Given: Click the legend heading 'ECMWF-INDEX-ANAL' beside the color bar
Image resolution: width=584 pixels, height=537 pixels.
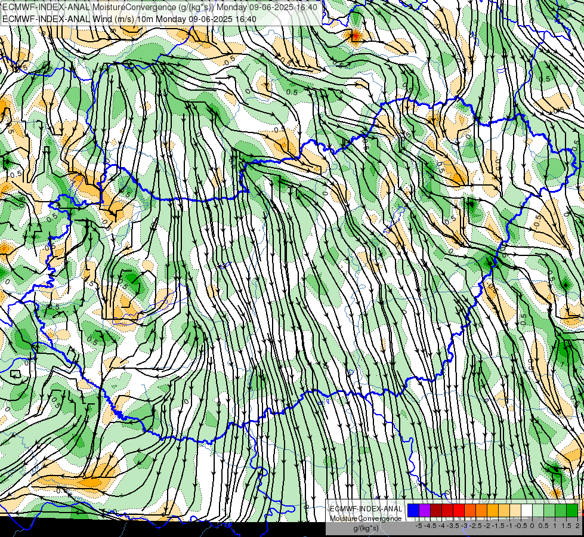Looking at the screenshot, I should click(366, 509).
